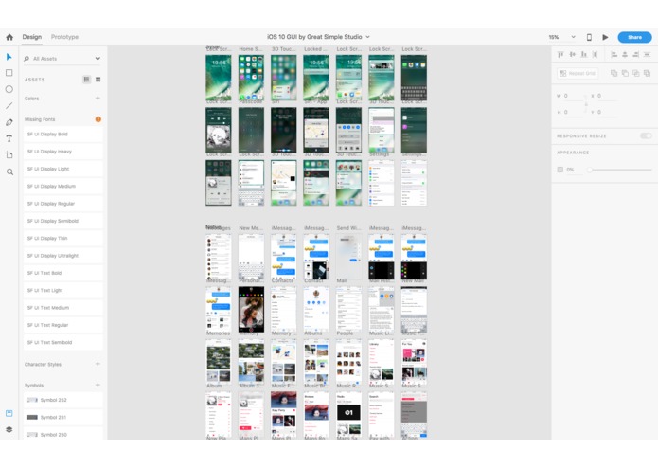658x468 pixels.
Task: Open the All Assets filter dropdown
Action: (x=98, y=59)
